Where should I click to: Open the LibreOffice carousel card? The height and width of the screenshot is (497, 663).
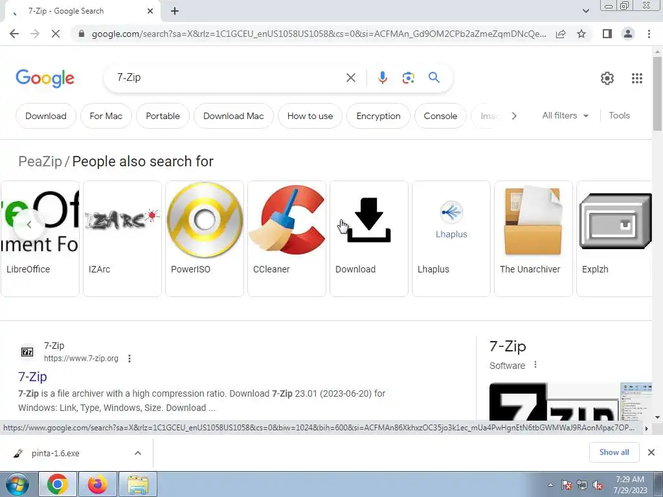[x=39, y=239]
